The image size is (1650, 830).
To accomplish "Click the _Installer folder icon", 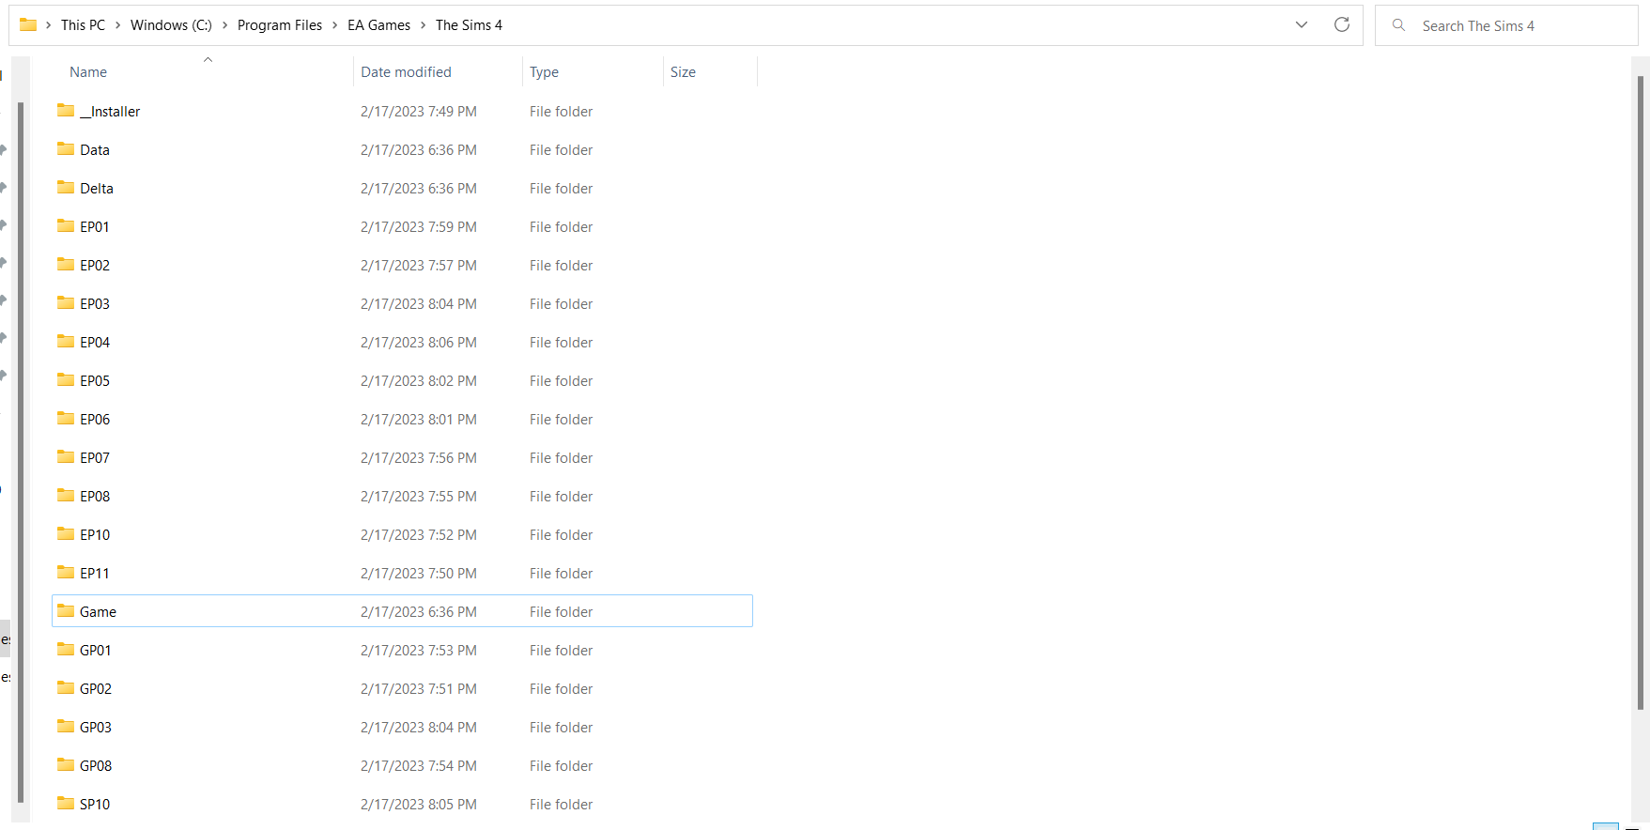I will pyautogui.click(x=66, y=111).
